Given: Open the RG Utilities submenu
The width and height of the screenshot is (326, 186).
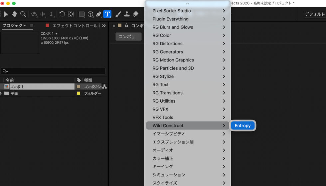Looking at the screenshot, I should coord(188,101).
